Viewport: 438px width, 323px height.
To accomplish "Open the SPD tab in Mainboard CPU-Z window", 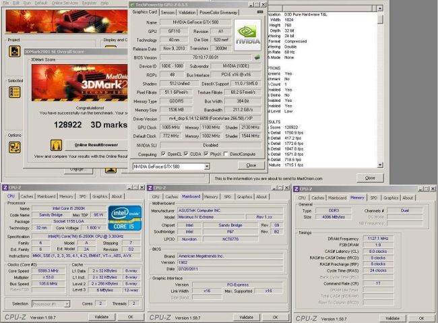I will [227, 197].
